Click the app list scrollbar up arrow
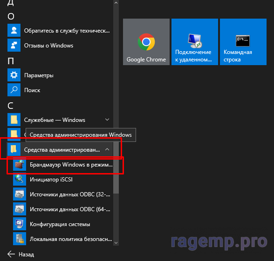The image size is (274, 261). click(x=116, y=3)
